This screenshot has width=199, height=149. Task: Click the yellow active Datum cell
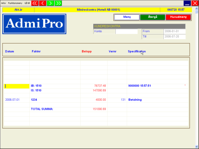point(16,86)
